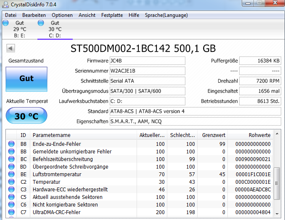Click the Aktueller... column header

(x=152, y=135)
